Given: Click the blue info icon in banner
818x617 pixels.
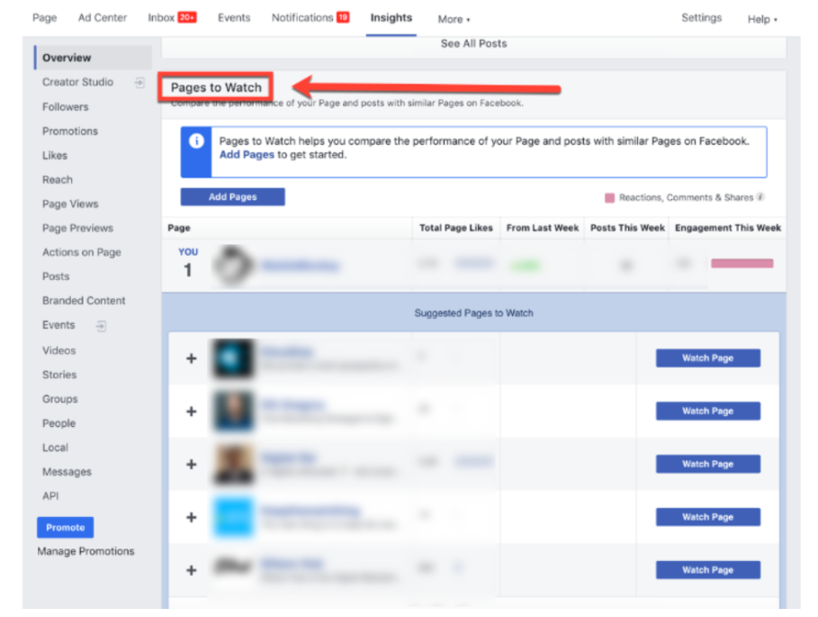Looking at the screenshot, I should (x=196, y=141).
